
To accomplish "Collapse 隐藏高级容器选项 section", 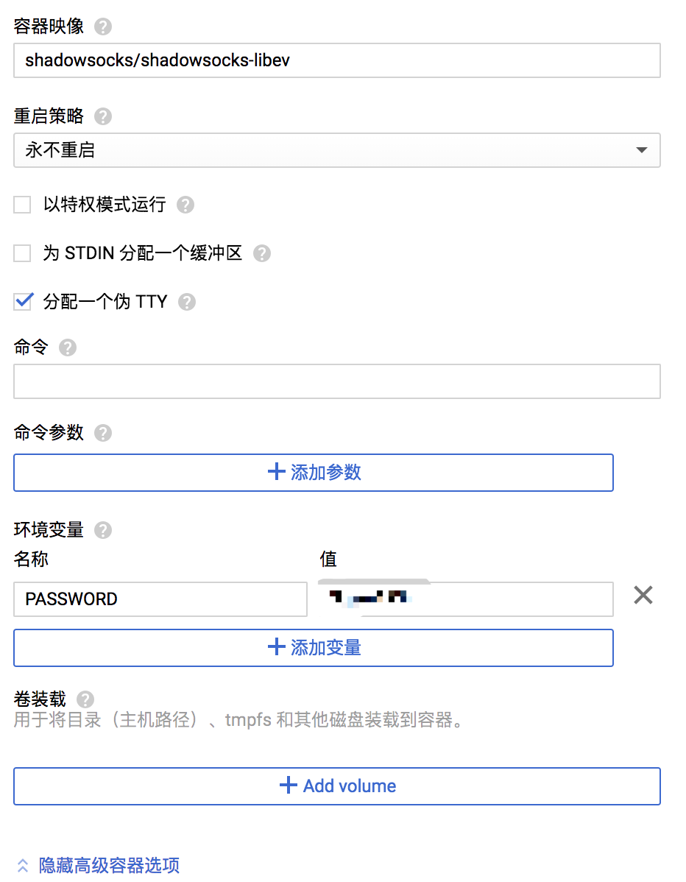I will (x=98, y=865).
